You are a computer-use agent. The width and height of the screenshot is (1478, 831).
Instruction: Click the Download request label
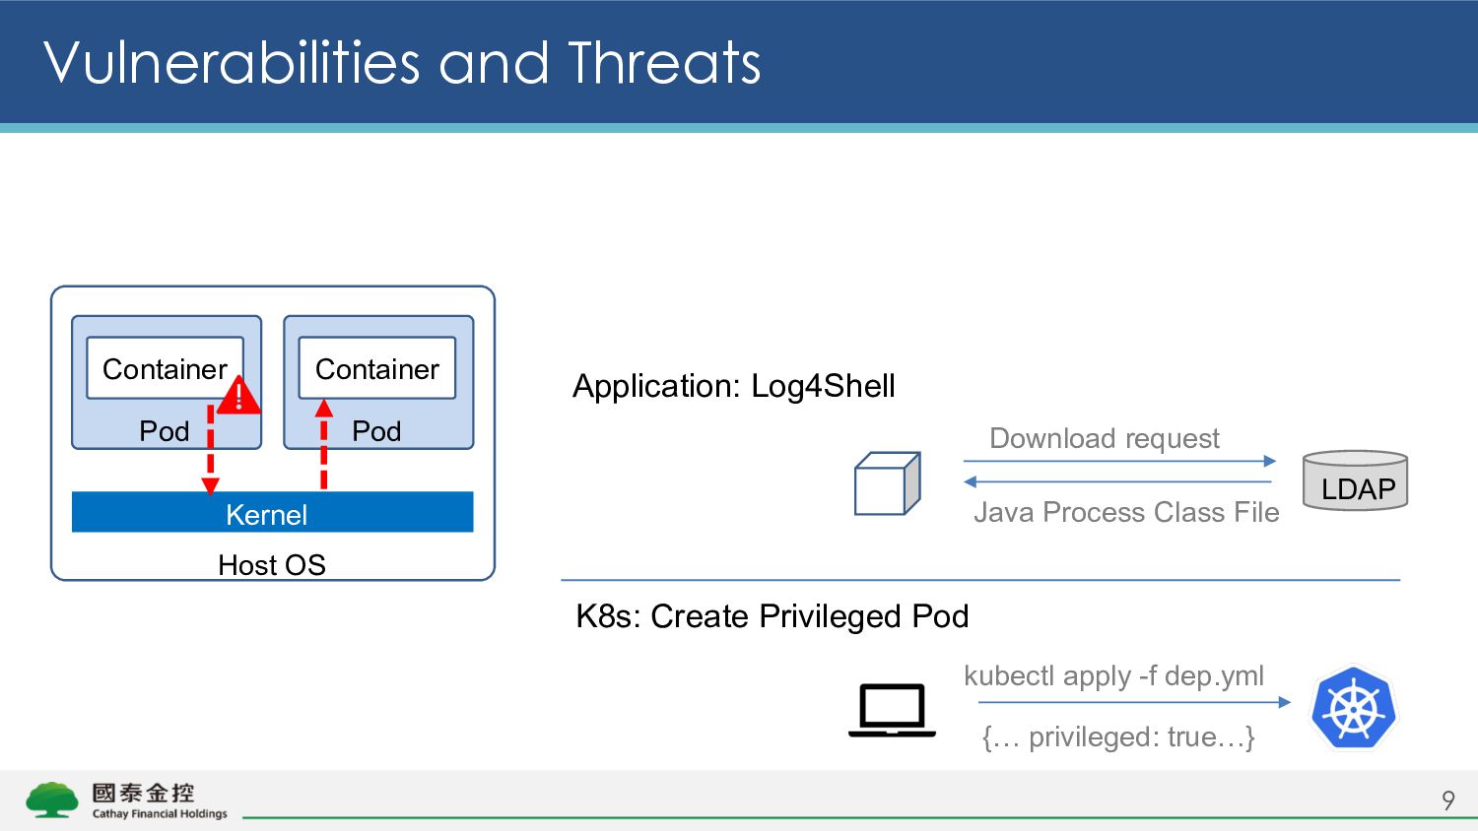click(1105, 438)
